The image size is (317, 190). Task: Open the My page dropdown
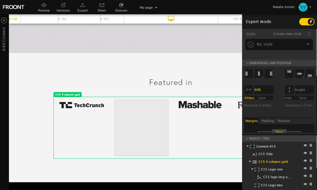pos(148,8)
